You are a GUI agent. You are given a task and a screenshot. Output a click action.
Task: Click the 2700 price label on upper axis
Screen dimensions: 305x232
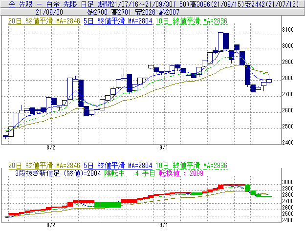tap(288, 94)
